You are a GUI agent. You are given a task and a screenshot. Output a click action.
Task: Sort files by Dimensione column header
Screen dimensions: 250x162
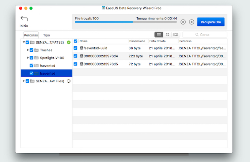(x=137, y=41)
